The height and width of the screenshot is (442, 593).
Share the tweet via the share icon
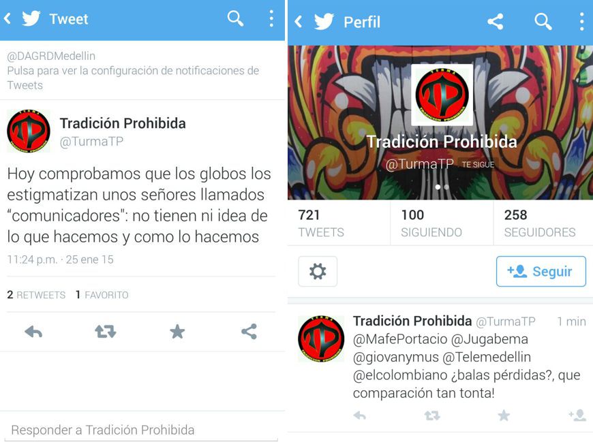coord(249,332)
